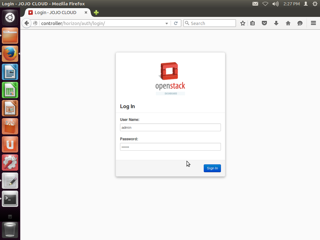Open Firefox downloads with the arrow icon
320x240 pixels.
[x=276, y=23]
